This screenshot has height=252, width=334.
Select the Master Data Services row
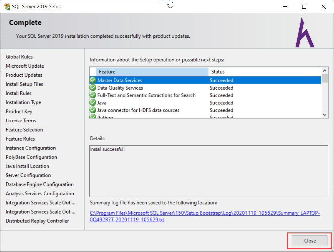click(x=205, y=80)
